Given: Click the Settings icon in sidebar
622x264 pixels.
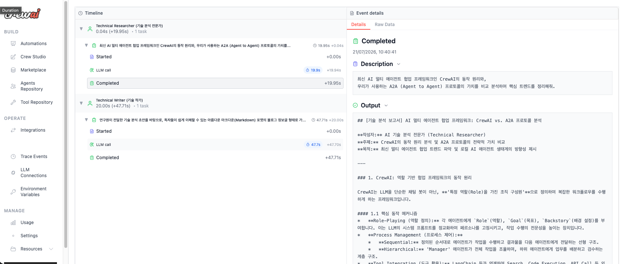Looking at the screenshot, I should click(x=13, y=236).
